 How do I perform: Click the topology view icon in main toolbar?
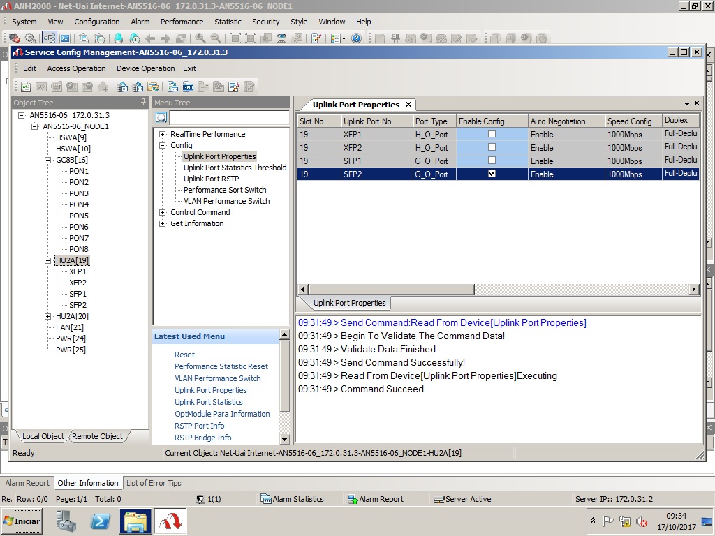coord(50,38)
